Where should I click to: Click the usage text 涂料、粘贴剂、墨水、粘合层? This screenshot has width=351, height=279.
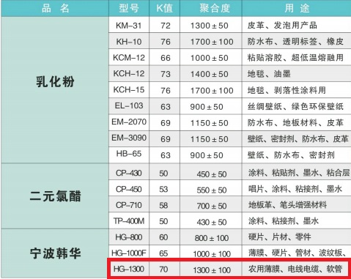coord(299,173)
